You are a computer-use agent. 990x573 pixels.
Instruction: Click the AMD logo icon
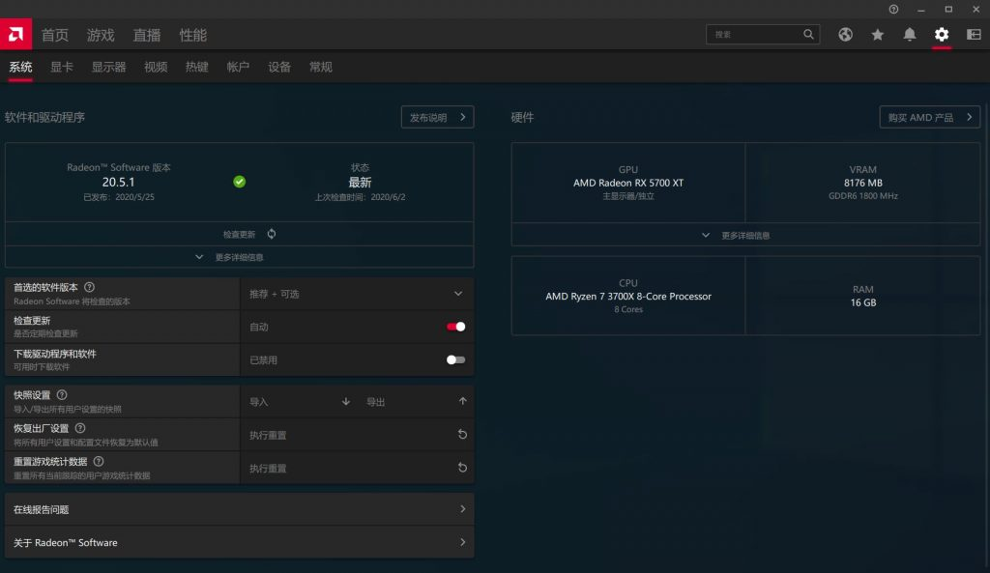click(x=15, y=34)
